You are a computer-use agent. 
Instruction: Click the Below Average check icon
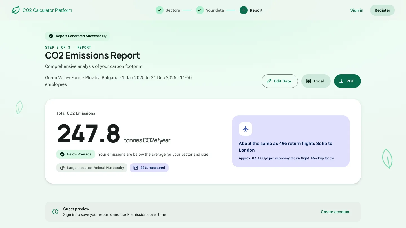coord(62,154)
